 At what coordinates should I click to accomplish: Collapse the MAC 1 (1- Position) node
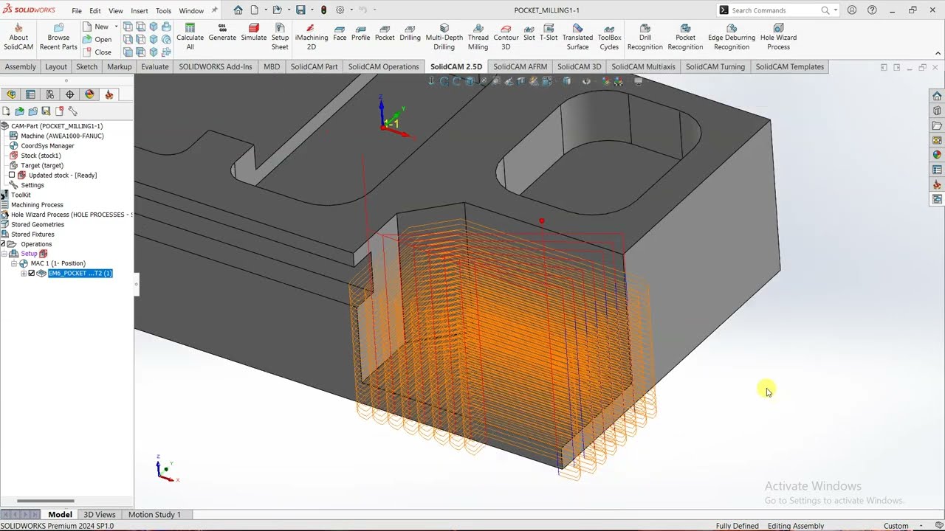pos(14,263)
